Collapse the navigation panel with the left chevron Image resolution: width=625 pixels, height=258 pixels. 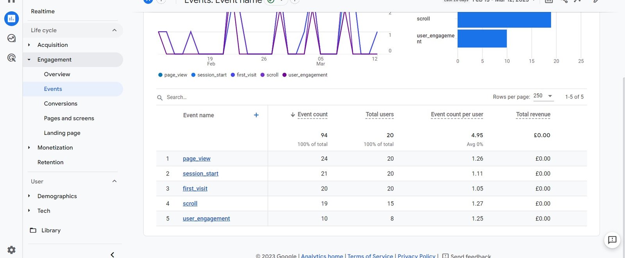point(112,254)
